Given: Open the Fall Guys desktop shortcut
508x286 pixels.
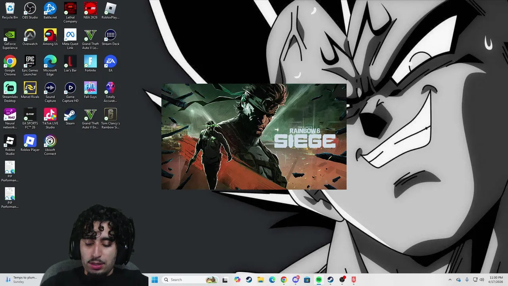Looking at the screenshot, I should point(90,90).
